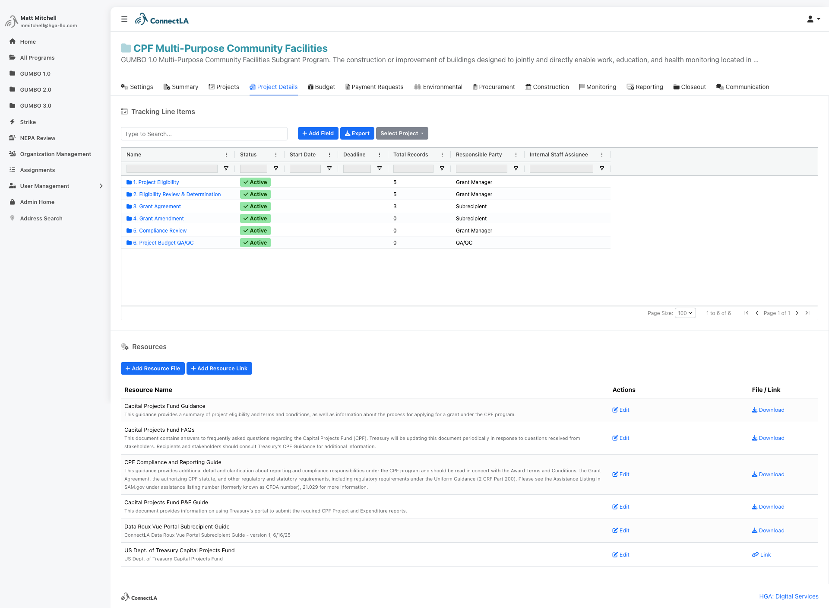Open the user account dropdown icon
This screenshot has height=608, width=829.
(x=813, y=19)
